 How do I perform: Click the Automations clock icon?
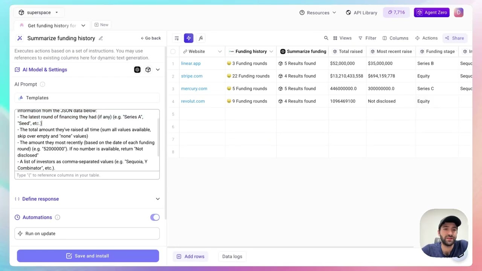[17, 217]
